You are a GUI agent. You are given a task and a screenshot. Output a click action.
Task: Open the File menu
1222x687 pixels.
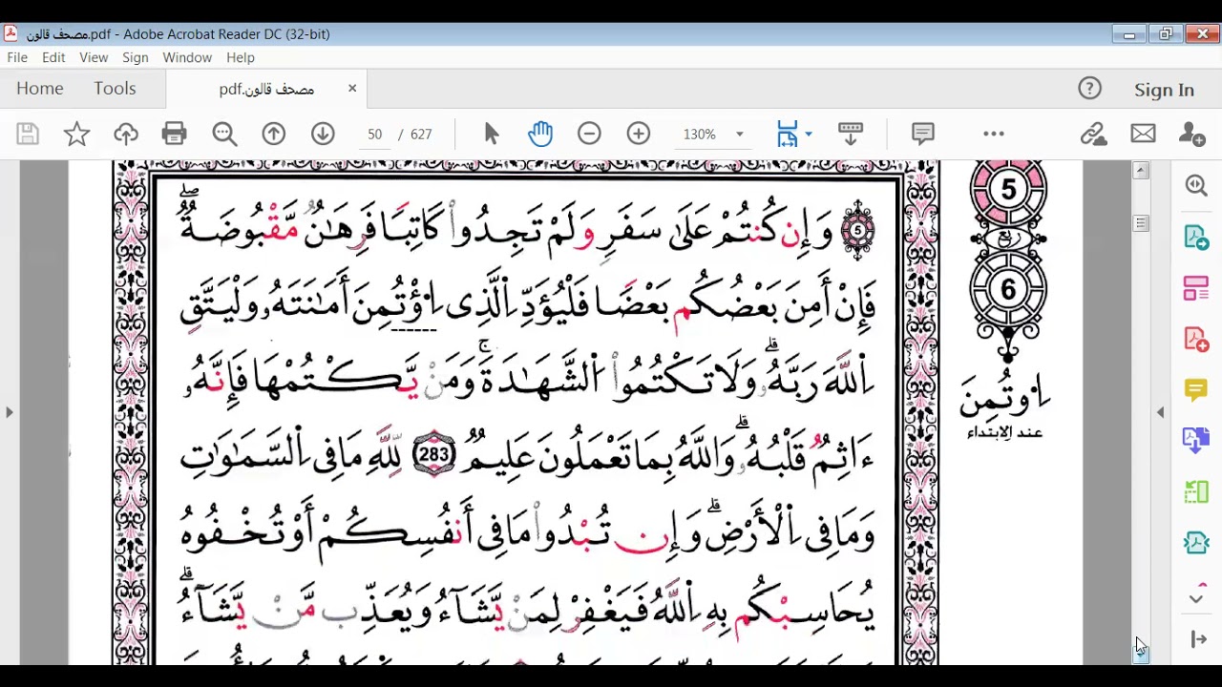click(17, 57)
